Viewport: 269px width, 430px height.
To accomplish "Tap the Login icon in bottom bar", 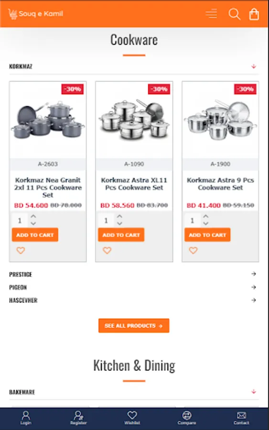I will pyautogui.click(x=26, y=418).
